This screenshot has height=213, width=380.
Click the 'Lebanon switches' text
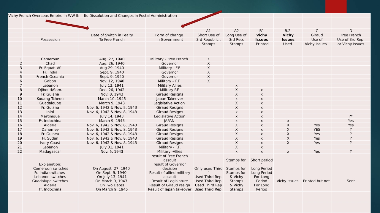[50, 177]
